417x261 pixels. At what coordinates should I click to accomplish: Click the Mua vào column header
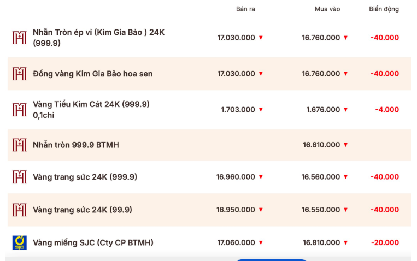click(x=327, y=9)
